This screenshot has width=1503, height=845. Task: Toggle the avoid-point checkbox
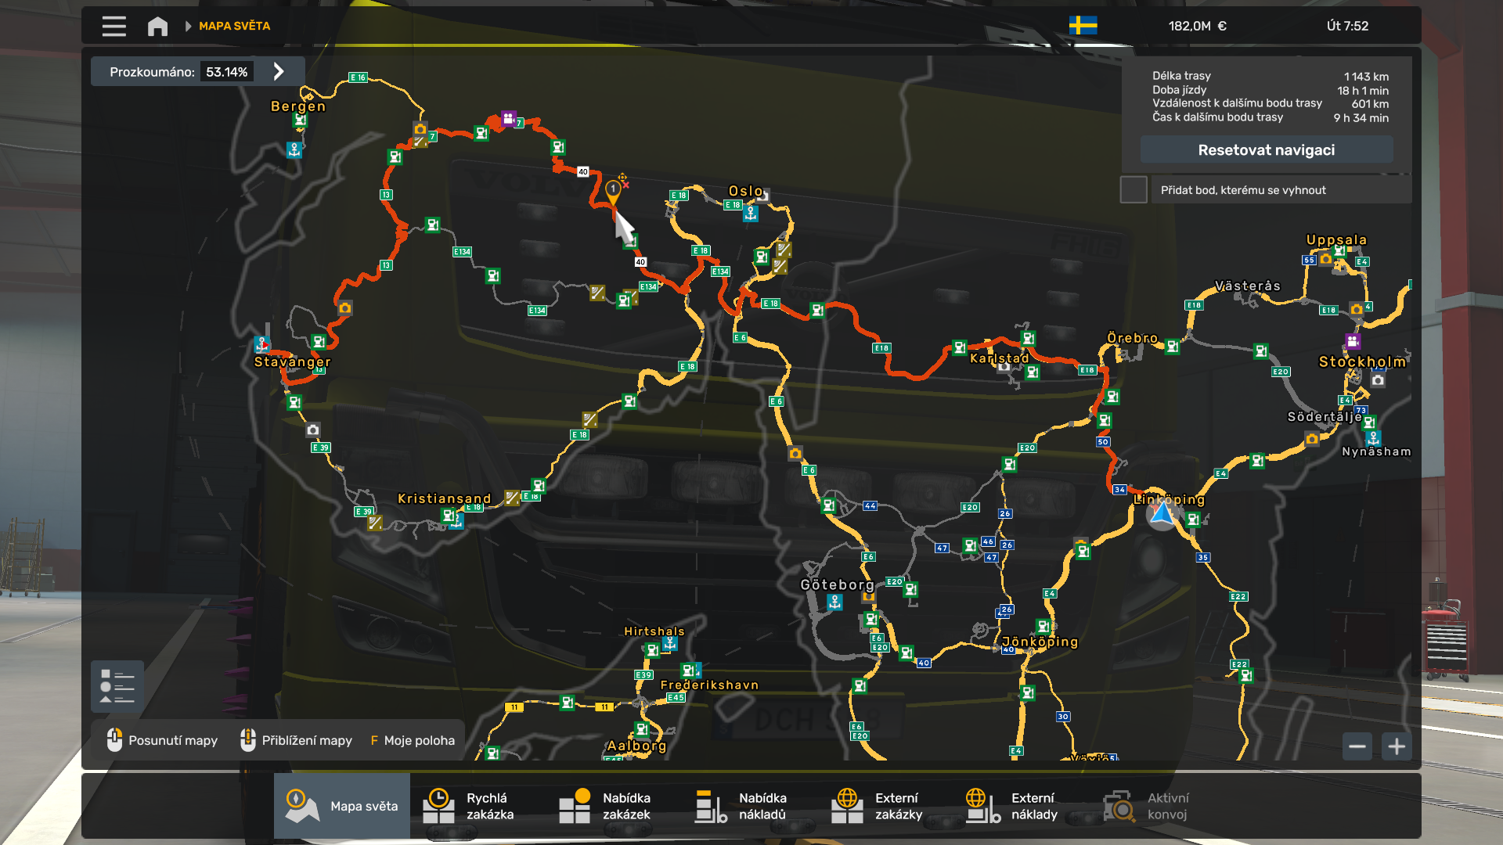pyautogui.click(x=1133, y=189)
